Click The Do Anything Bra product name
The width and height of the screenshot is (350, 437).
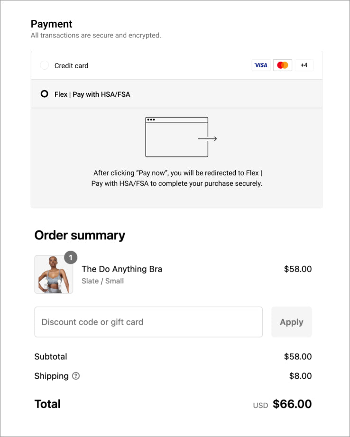(x=122, y=269)
